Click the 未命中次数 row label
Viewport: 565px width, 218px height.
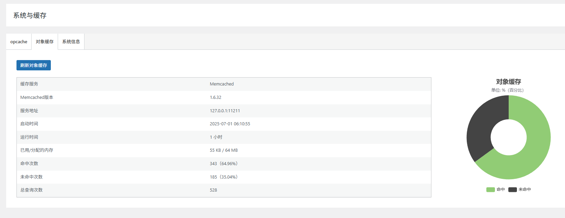(32, 177)
